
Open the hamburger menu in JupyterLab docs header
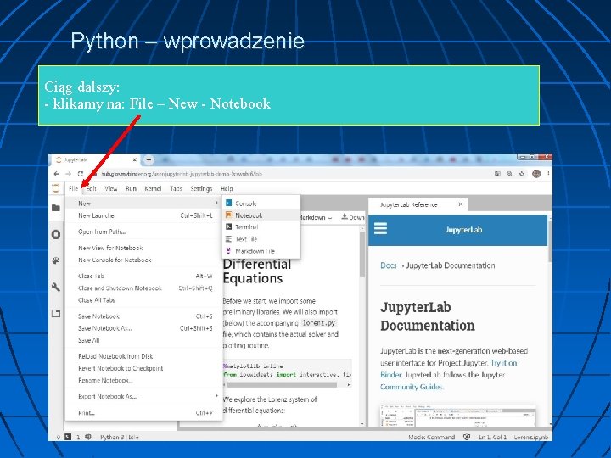[x=381, y=228]
